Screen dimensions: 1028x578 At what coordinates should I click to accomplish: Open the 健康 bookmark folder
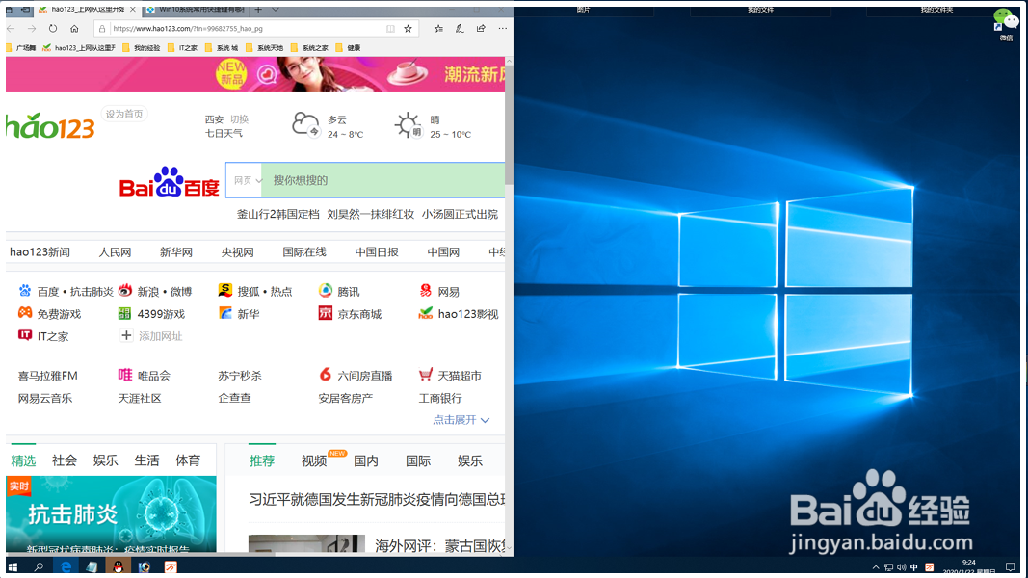point(348,48)
